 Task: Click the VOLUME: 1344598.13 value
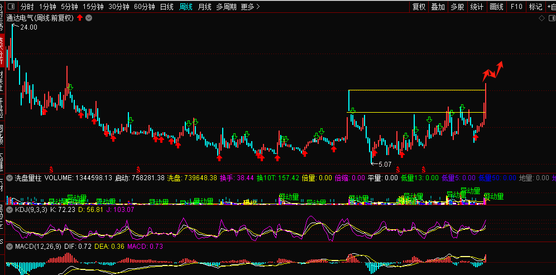pyautogui.click(x=78, y=178)
